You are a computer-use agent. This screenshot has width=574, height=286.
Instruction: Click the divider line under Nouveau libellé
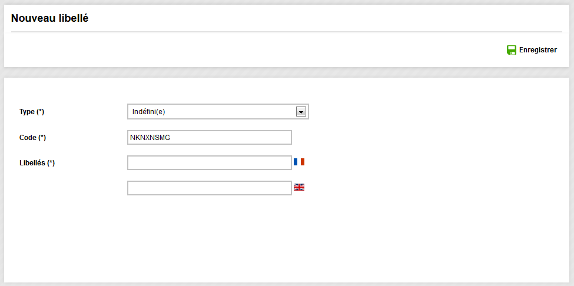pyautogui.click(x=287, y=32)
